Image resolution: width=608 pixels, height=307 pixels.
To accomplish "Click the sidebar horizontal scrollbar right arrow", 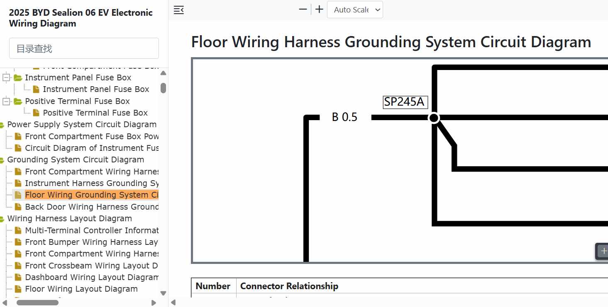I will coord(154,302).
